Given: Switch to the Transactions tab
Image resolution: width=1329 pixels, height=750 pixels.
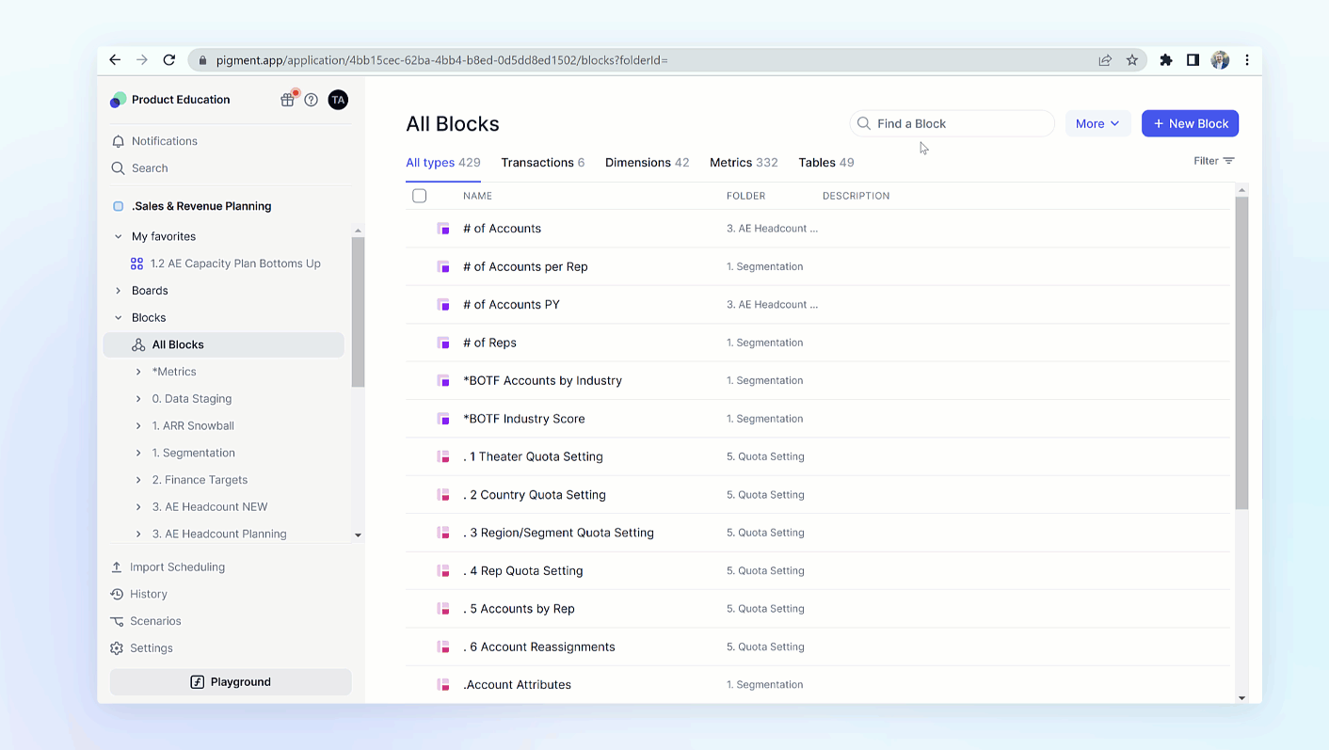Looking at the screenshot, I should click(x=543, y=163).
